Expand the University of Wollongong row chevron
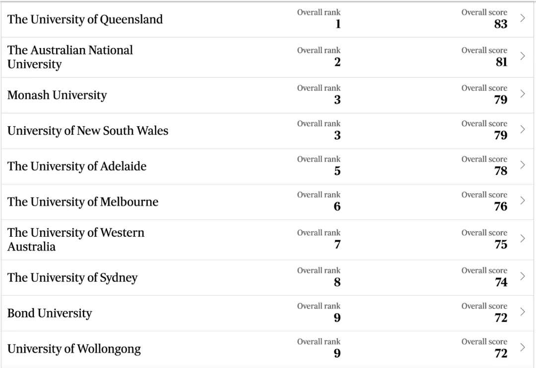This screenshot has height=368, width=536. coord(523,347)
